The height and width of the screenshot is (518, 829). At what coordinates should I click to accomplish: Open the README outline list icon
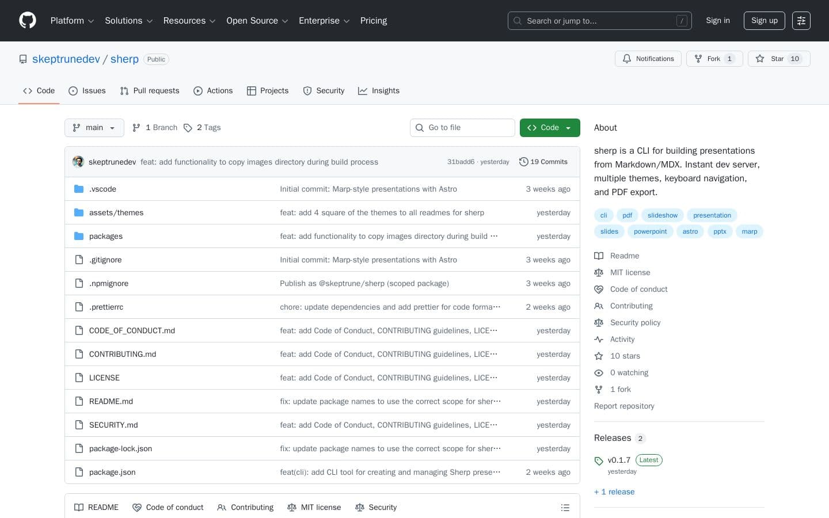(x=565, y=507)
